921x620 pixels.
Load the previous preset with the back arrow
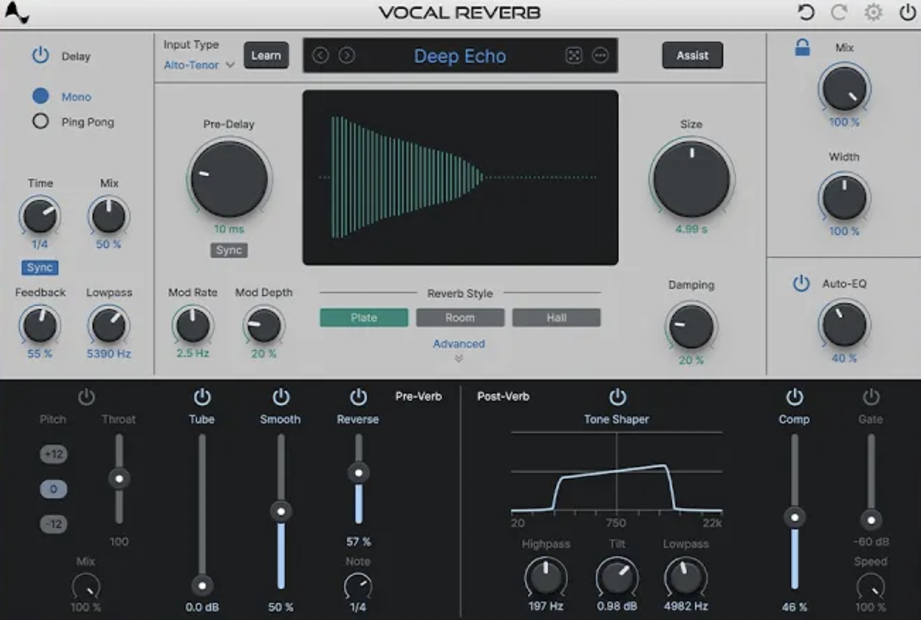[322, 55]
